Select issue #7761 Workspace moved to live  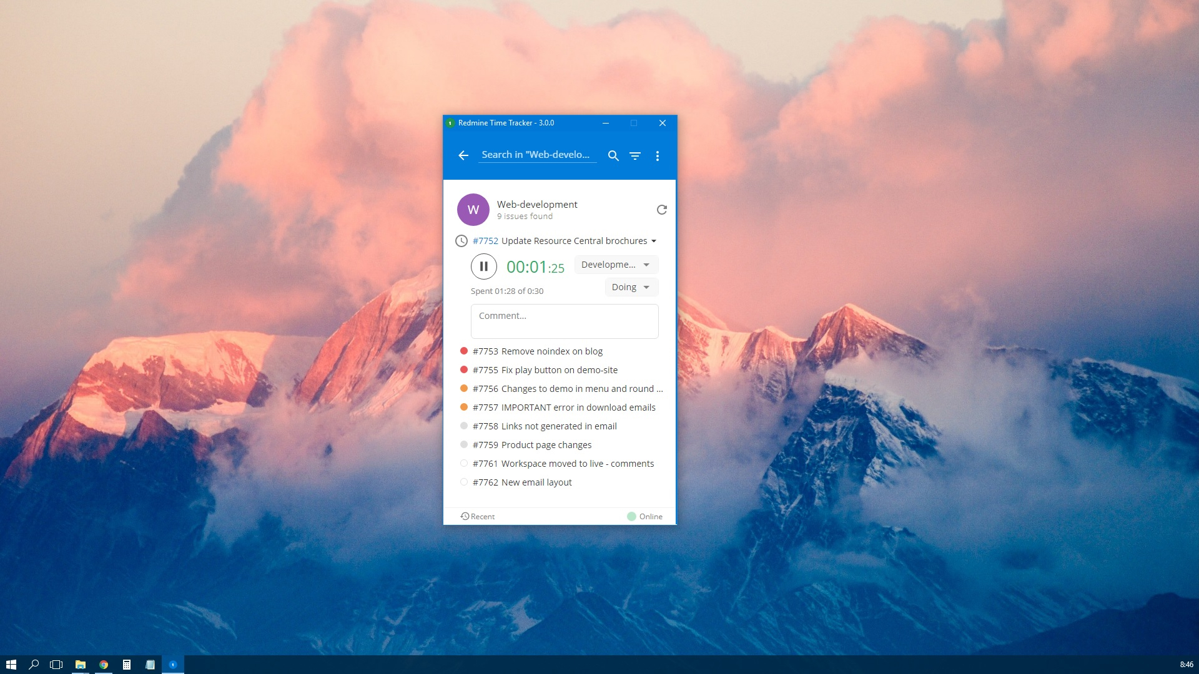pyautogui.click(x=563, y=464)
